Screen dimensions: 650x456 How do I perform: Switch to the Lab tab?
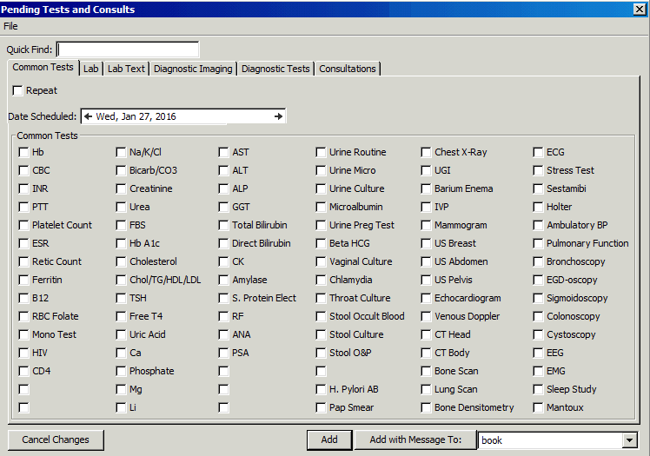[x=90, y=69]
